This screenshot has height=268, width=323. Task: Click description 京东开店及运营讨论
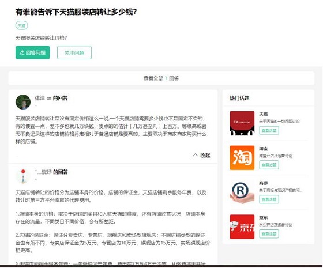(x=276, y=225)
